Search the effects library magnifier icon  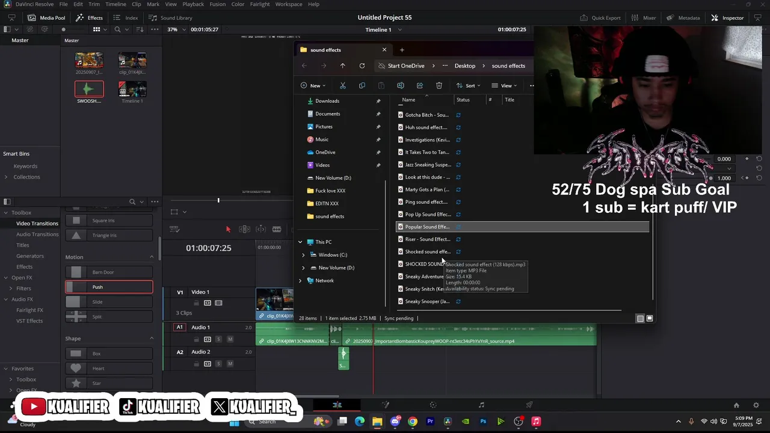(132, 201)
